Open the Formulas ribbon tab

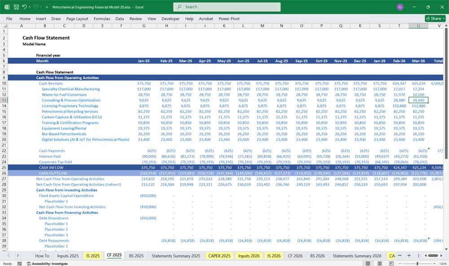[102, 19]
